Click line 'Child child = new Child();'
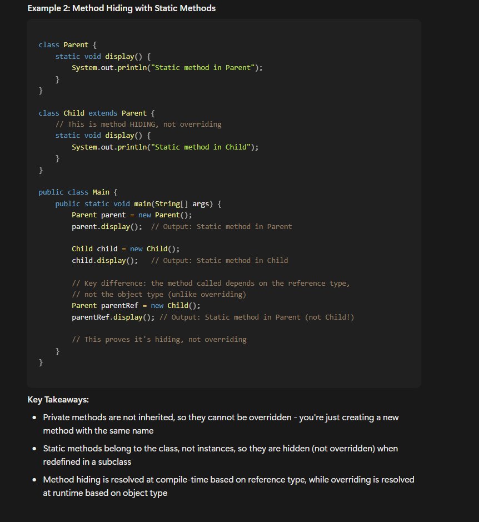The width and height of the screenshot is (479, 522). tap(126, 249)
